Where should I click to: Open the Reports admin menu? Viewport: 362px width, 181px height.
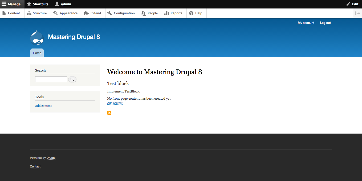173,13
